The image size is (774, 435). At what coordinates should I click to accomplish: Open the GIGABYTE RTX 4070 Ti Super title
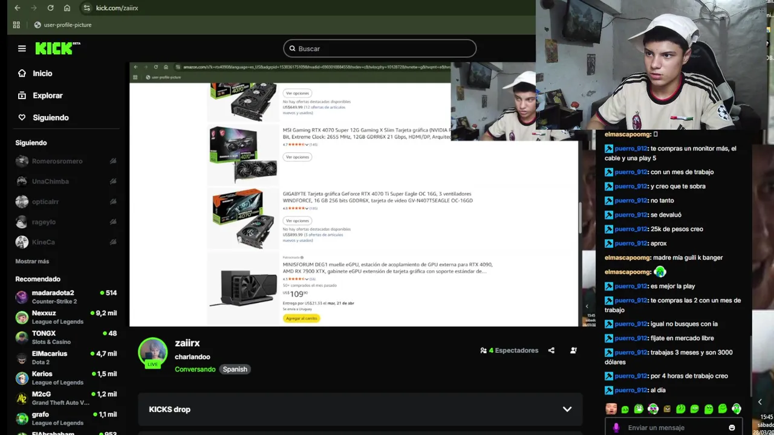[378, 197]
